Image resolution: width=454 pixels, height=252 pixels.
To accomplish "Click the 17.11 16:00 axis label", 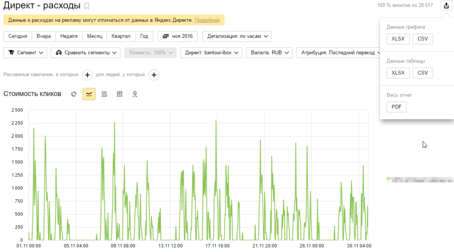I will 217,246.
